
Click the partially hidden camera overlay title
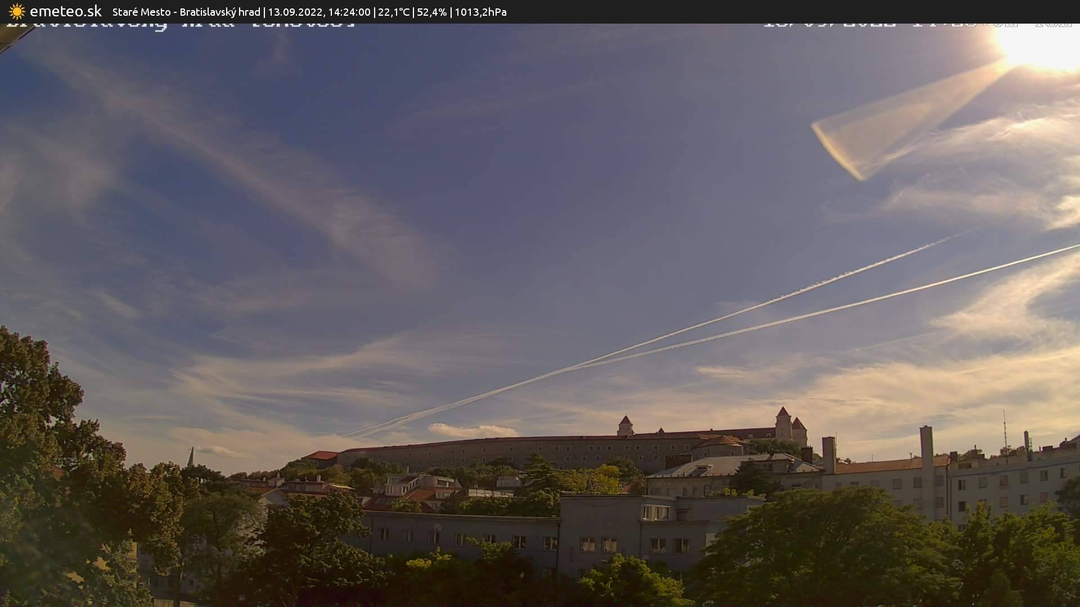tap(180, 25)
